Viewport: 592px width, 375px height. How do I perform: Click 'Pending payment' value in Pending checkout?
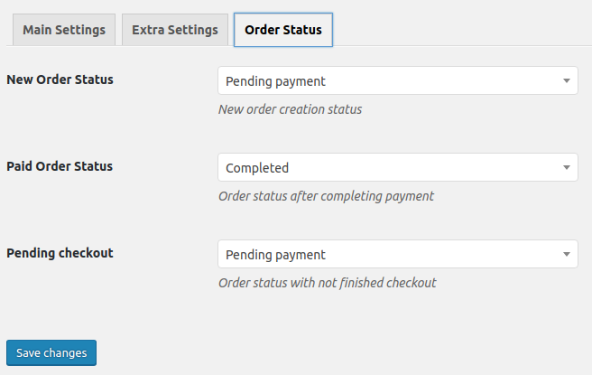tap(275, 254)
